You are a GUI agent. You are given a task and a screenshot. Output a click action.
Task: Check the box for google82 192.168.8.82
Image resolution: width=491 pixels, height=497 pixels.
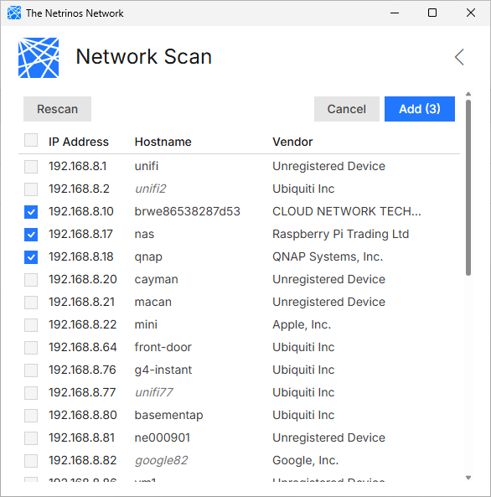click(31, 461)
